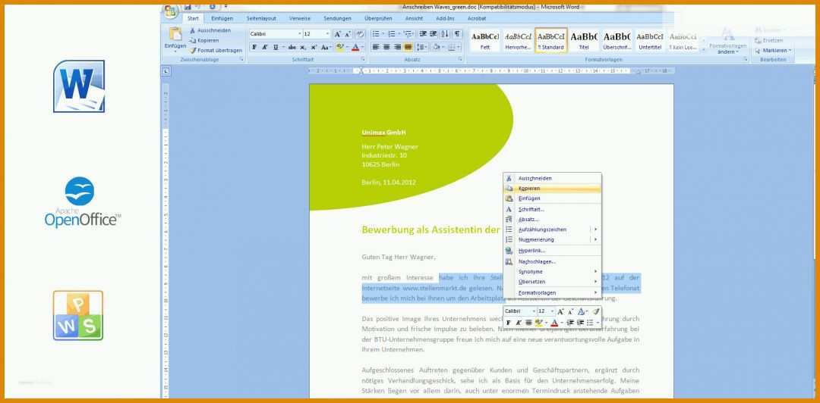Toggle subscript in the ribbon

(x=304, y=47)
